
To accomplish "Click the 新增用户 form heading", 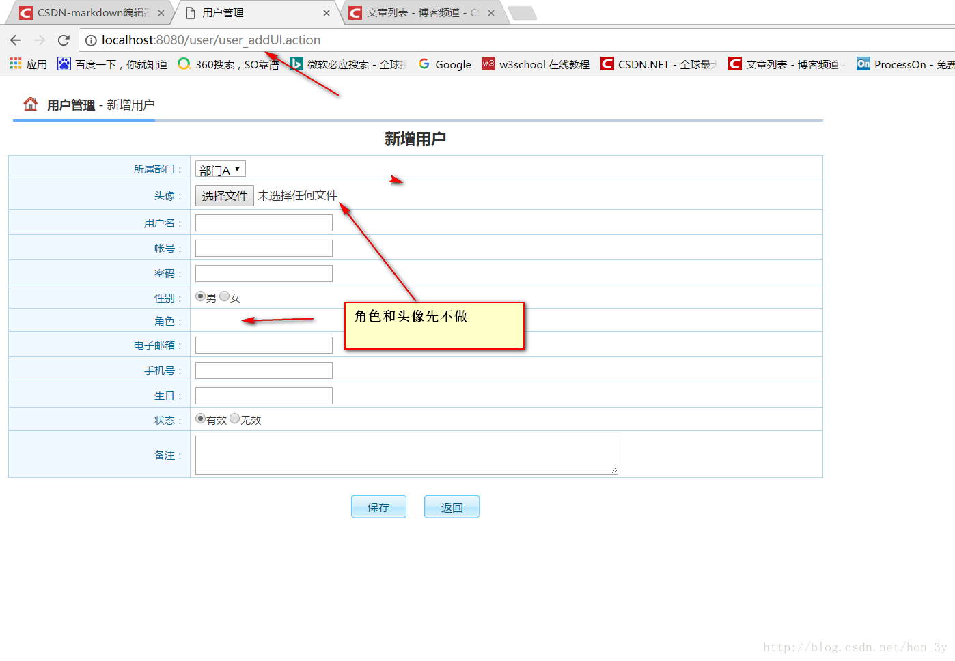I will tap(415, 139).
